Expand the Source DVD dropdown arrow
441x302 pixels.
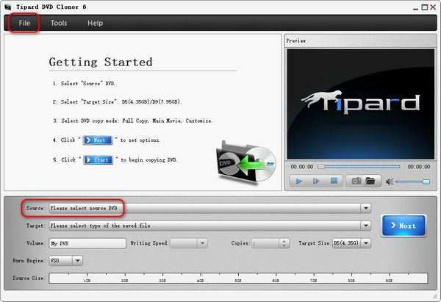pos(365,208)
